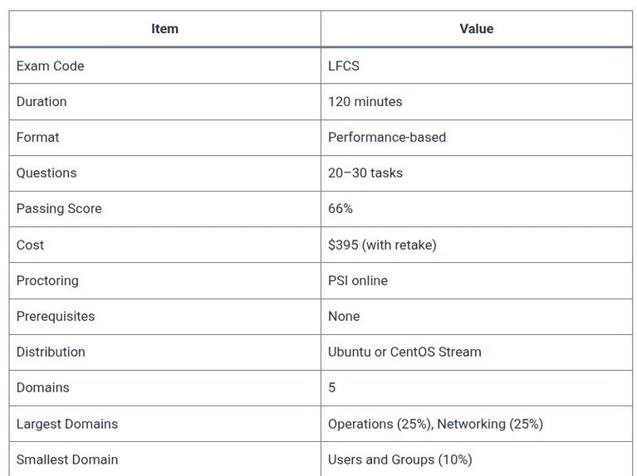Click Operations (25%), Networking (25%) value
Image resolution: width=637 pixels, height=476 pixels.
coord(435,424)
